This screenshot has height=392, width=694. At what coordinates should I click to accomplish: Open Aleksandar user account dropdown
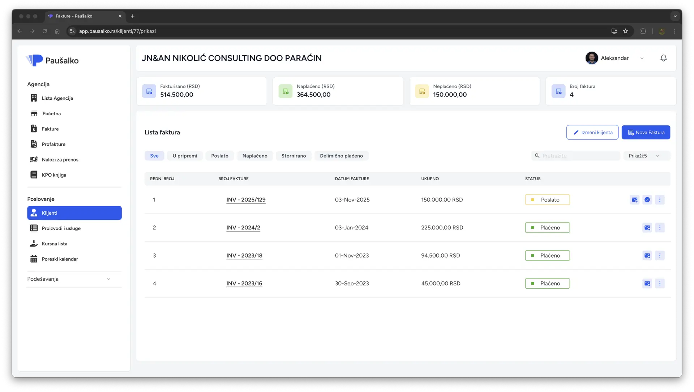coord(615,58)
